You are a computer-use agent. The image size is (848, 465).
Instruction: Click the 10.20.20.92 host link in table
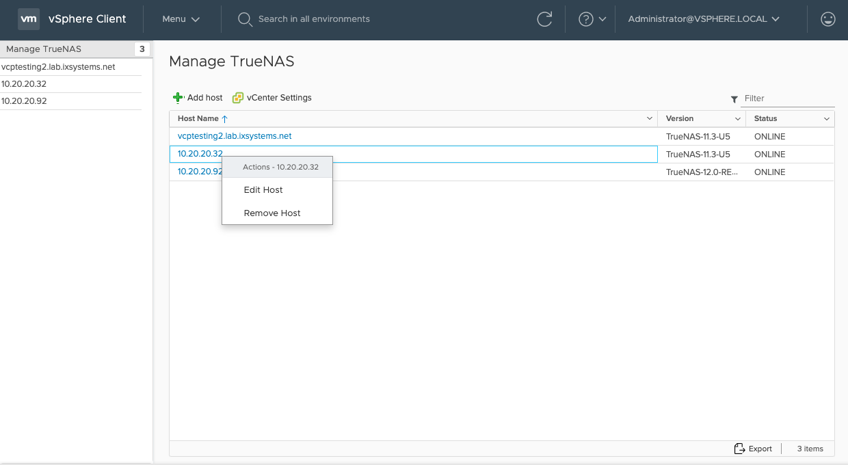coord(199,172)
